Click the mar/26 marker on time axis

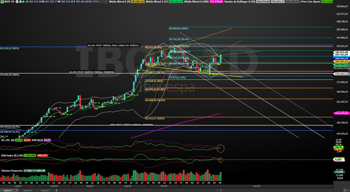point(257,186)
